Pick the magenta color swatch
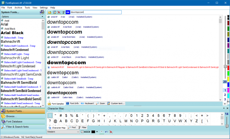This screenshot has height=139, width=230. [x=228, y=90]
